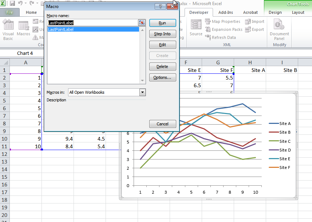
Task: Click cell A11 with value 10
Action: pos(26,146)
